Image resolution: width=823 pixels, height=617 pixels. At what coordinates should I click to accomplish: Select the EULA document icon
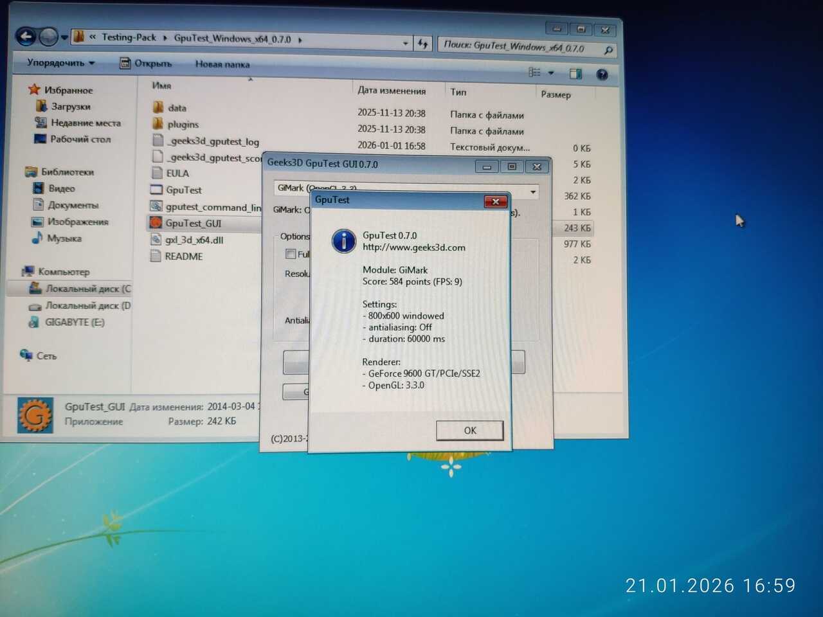coord(156,172)
